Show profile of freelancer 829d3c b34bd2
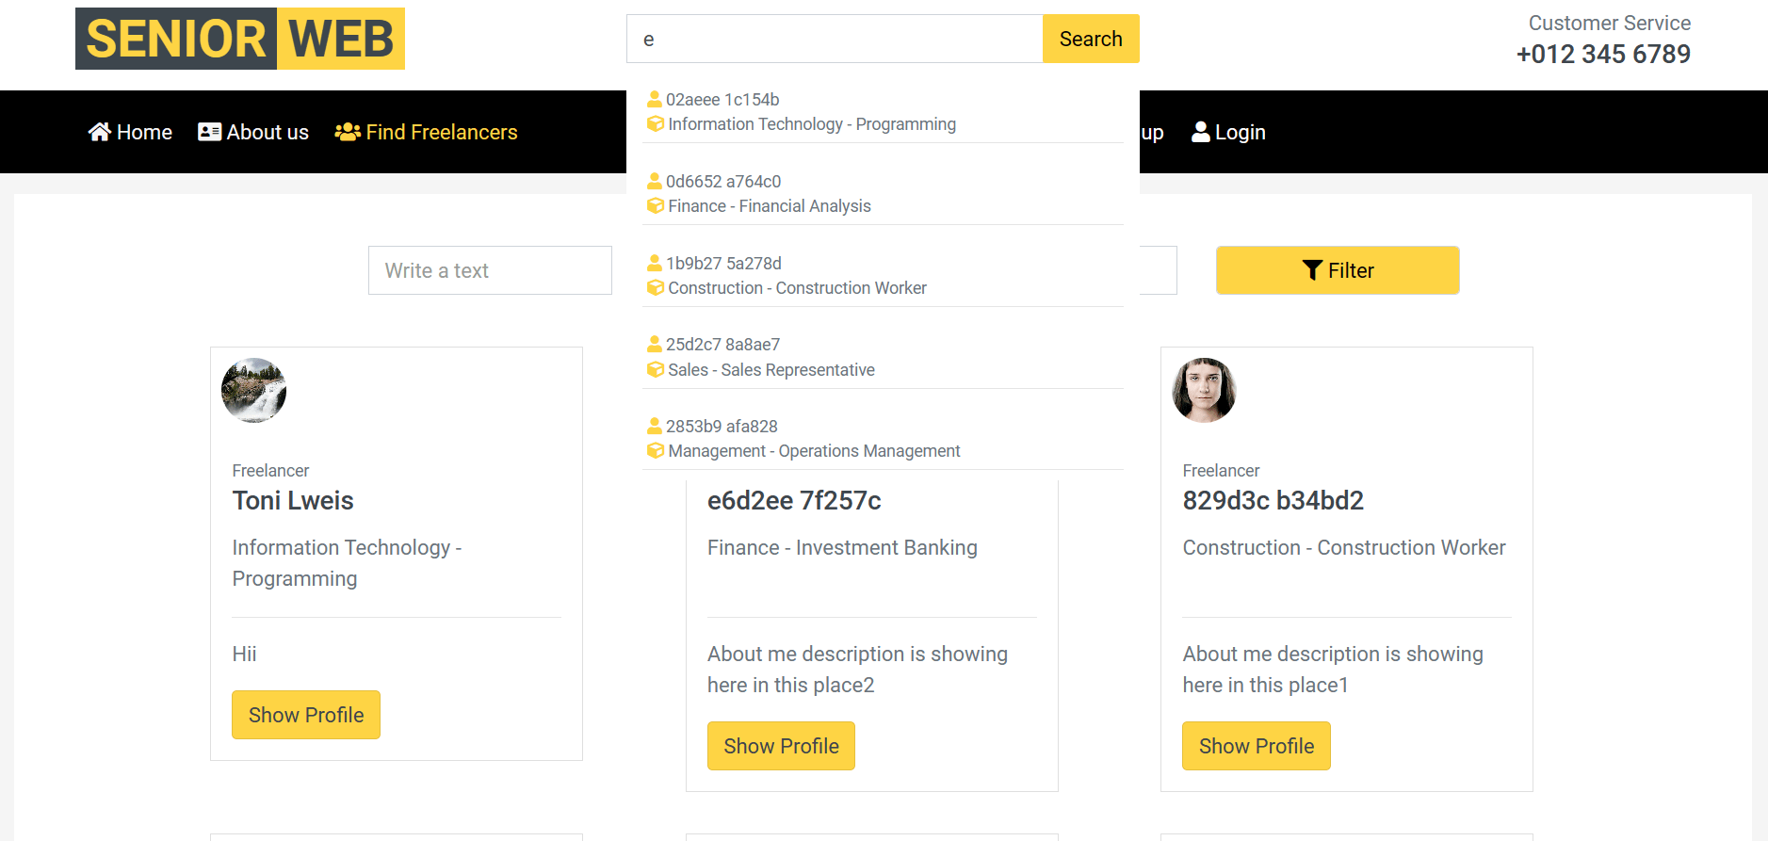The width and height of the screenshot is (1768, 841). click(x=1256, y=746)
